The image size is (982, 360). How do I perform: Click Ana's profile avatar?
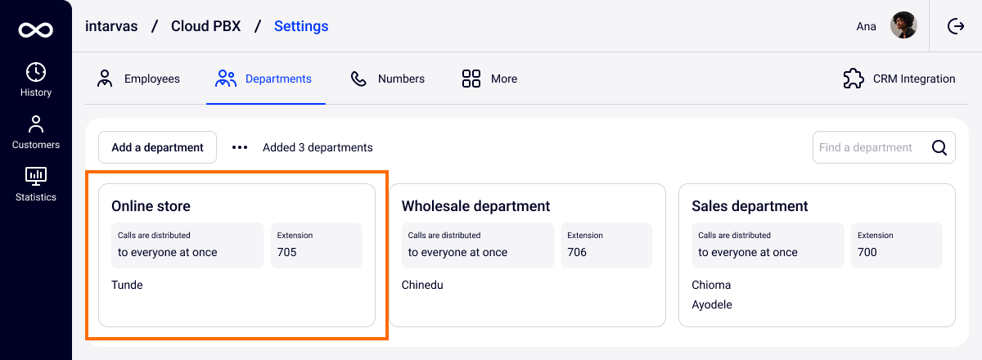click(x=903, y=26)
